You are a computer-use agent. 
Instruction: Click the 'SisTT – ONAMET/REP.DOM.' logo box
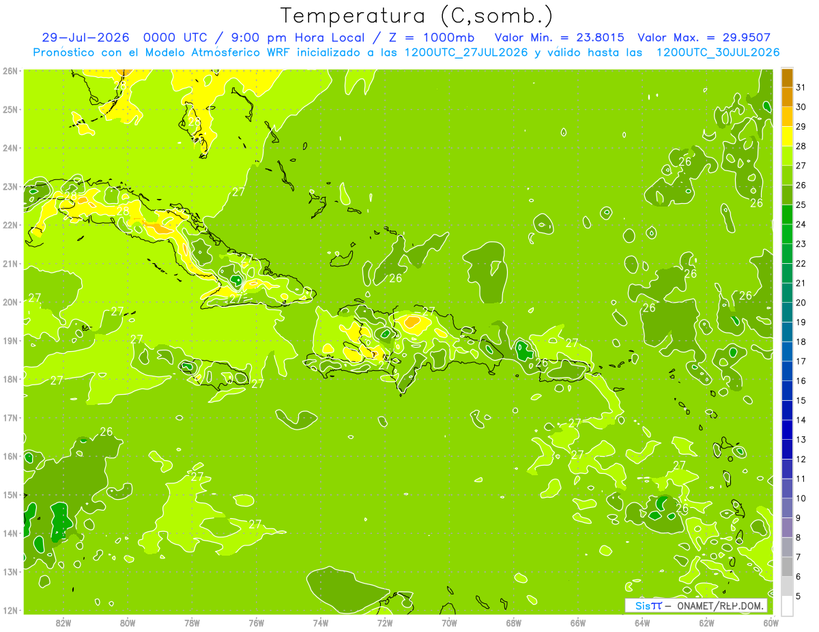695,605
